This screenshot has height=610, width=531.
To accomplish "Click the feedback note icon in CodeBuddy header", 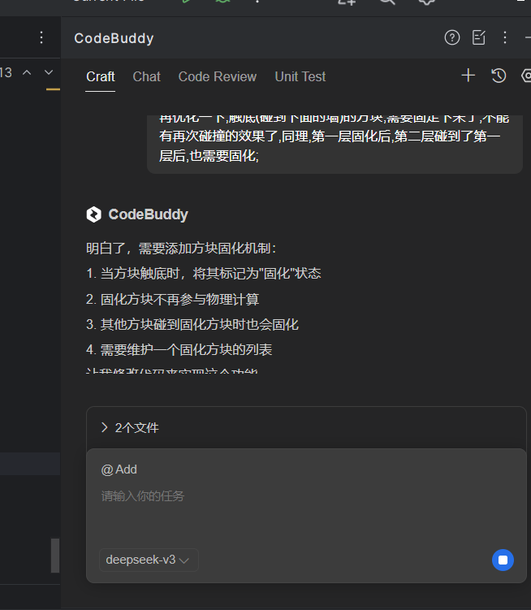I will (x=478, y=37).
